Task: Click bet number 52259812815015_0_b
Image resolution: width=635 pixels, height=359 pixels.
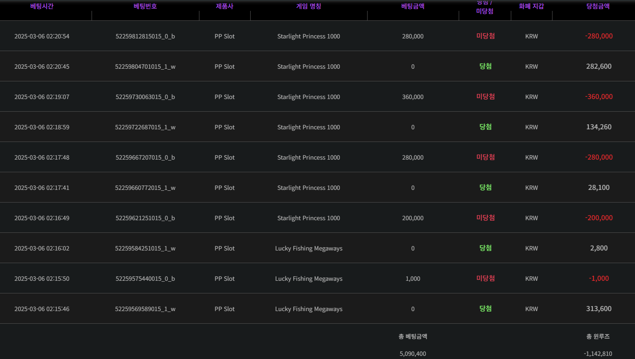Action: click(145, 36)
